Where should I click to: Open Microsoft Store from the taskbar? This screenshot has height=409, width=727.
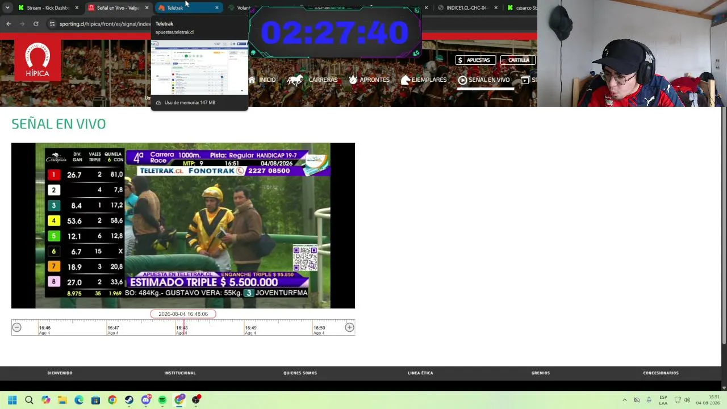point(95,400)
